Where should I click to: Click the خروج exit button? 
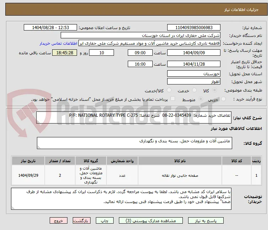click(59, 221)
